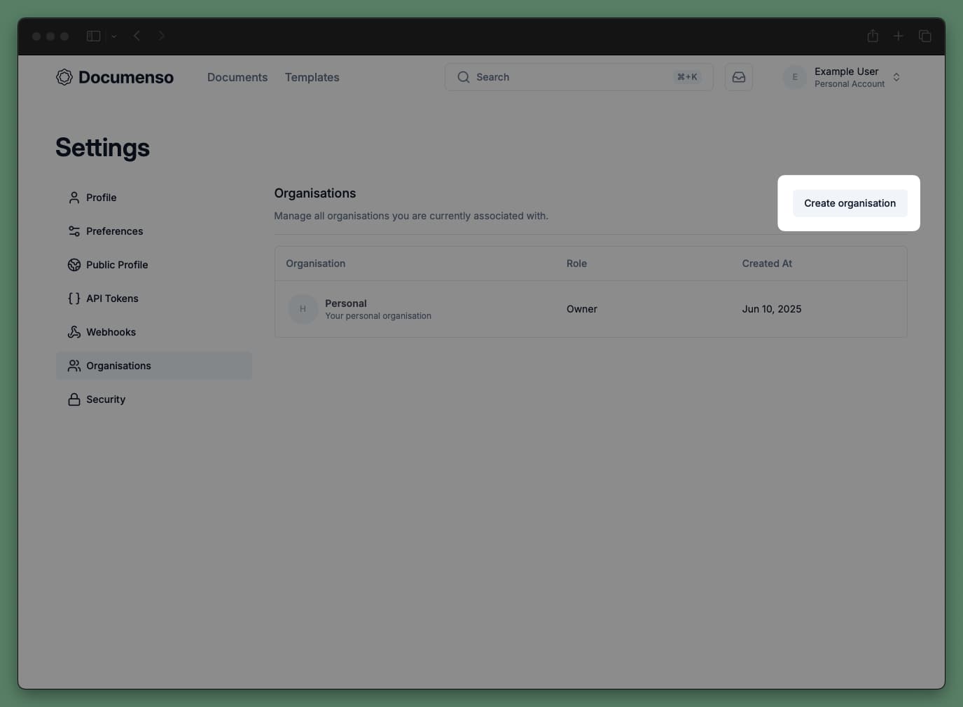
Task: Open Preferences via its sidebar icon
Action: [74, 231]
